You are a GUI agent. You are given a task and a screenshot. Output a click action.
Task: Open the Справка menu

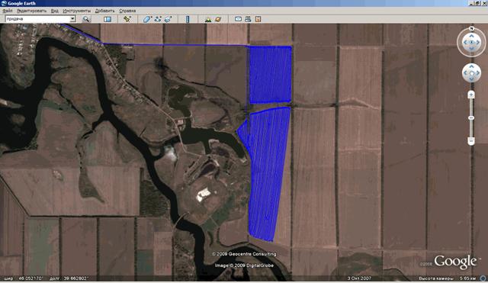click(x=127, y=11)
